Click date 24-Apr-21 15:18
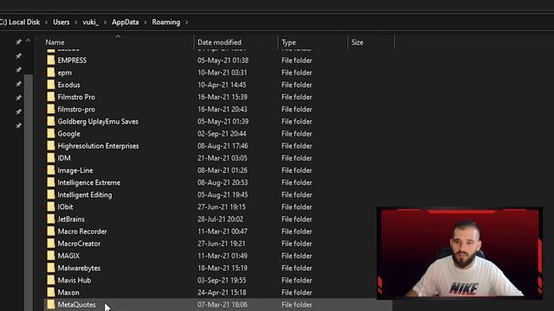 [x=222, y=293]
